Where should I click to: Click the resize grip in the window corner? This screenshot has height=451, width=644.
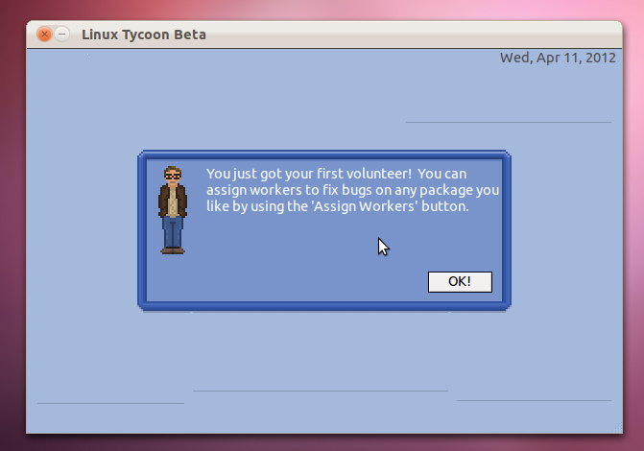pyautogui.click(x=617, y=428)
